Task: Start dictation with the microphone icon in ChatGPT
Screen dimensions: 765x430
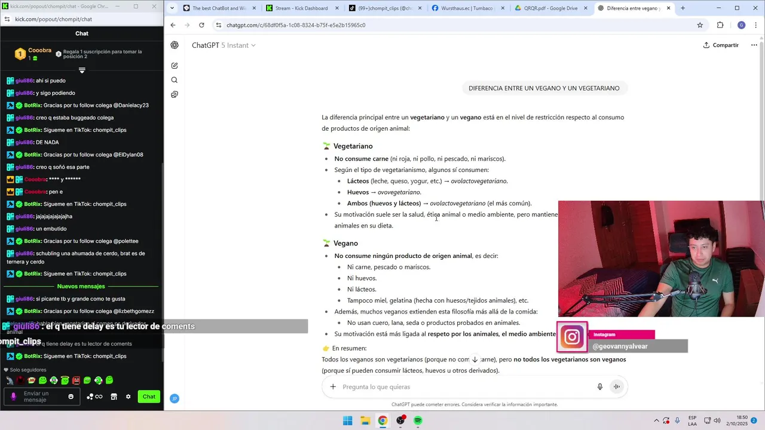Action: 600,386
